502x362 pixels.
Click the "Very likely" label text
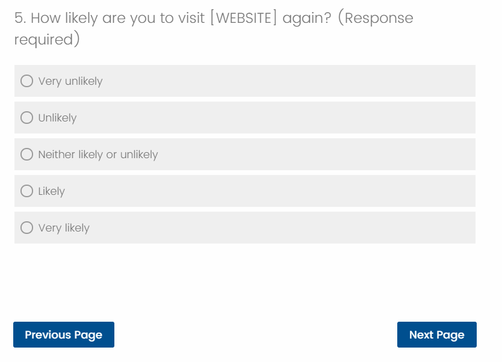click(x=64, y=228)
